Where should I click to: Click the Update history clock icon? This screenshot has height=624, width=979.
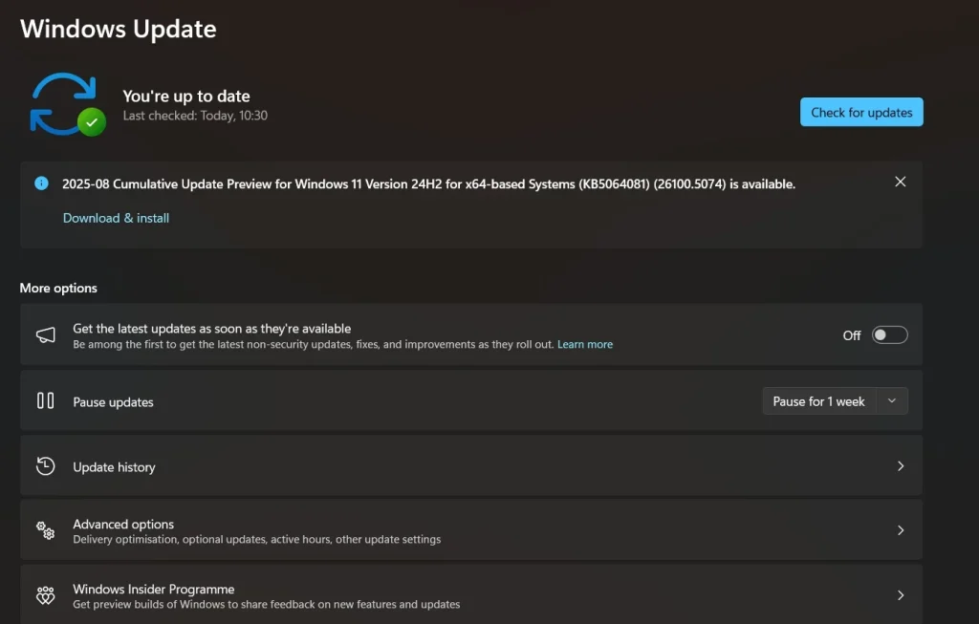click(45, 466)
